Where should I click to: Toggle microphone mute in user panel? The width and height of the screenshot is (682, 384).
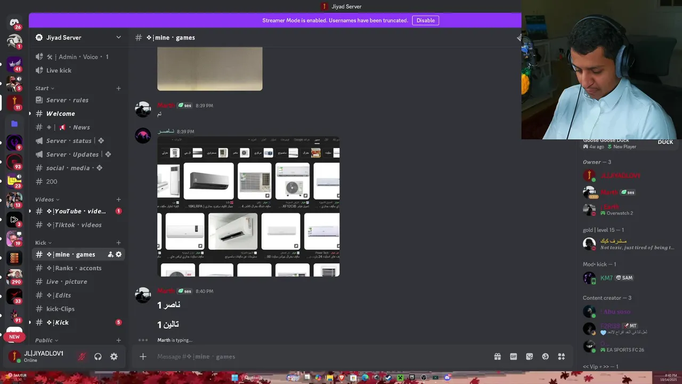tap(82, 357)
